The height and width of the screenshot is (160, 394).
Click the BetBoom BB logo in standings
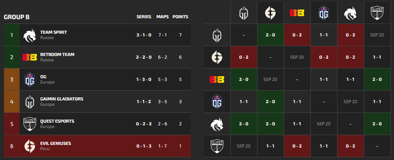pos(30,57)
